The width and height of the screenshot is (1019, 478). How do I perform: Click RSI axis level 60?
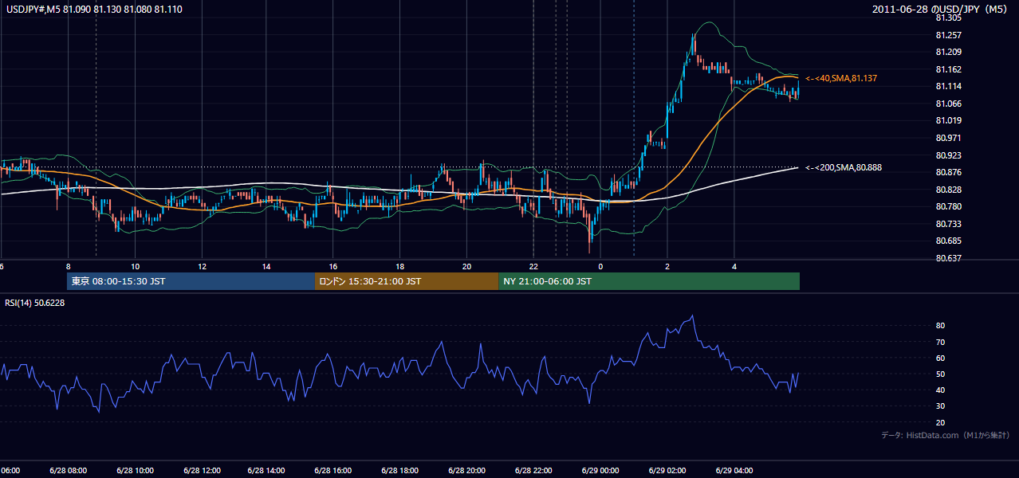[941, 358]
